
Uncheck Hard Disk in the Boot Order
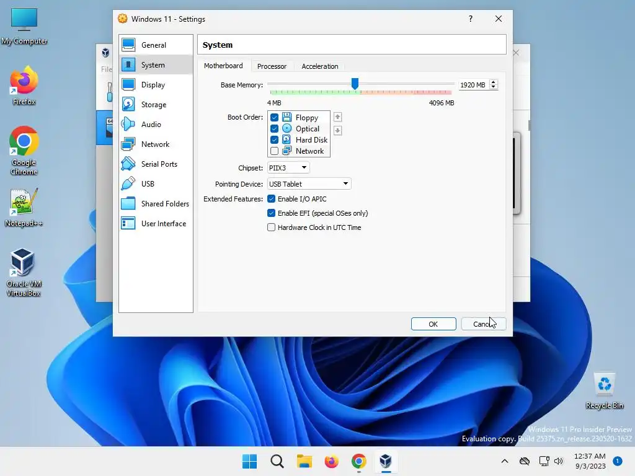274,139
